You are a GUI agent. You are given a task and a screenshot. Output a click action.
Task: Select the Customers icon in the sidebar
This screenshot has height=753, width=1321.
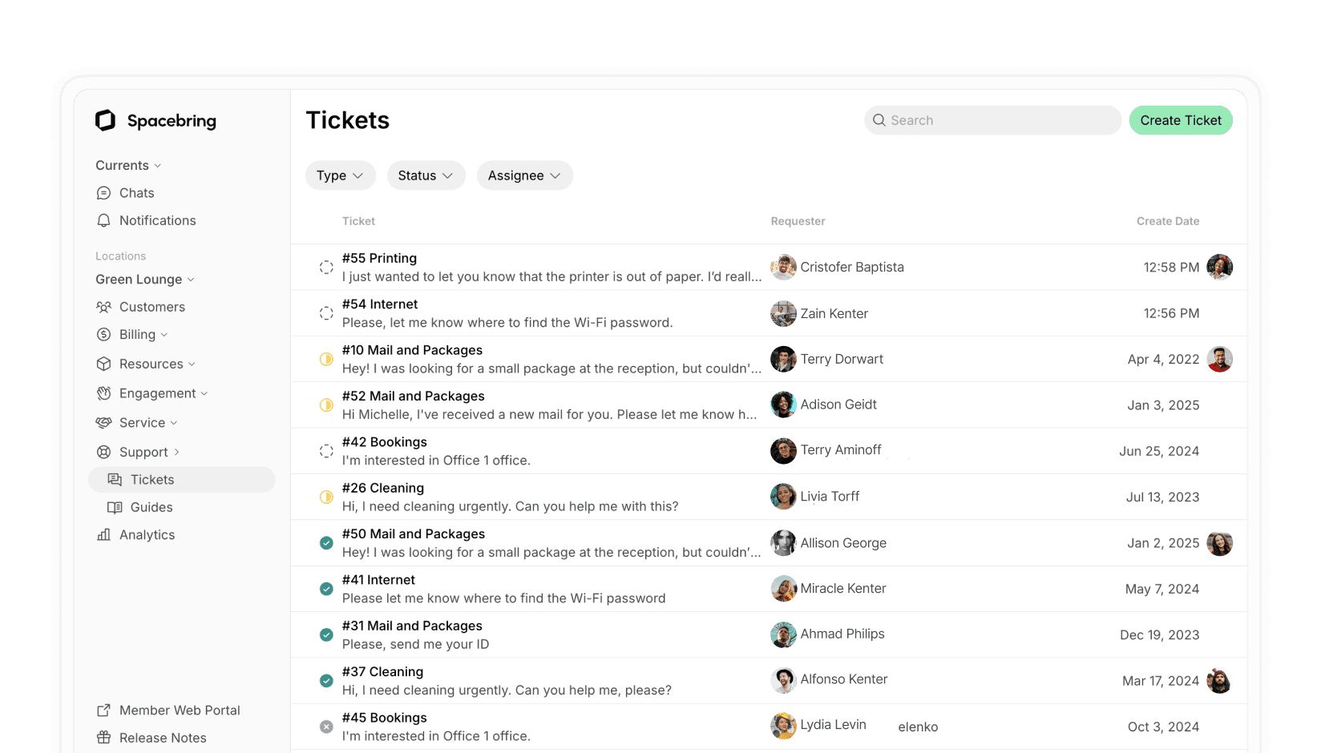point(103,307)
